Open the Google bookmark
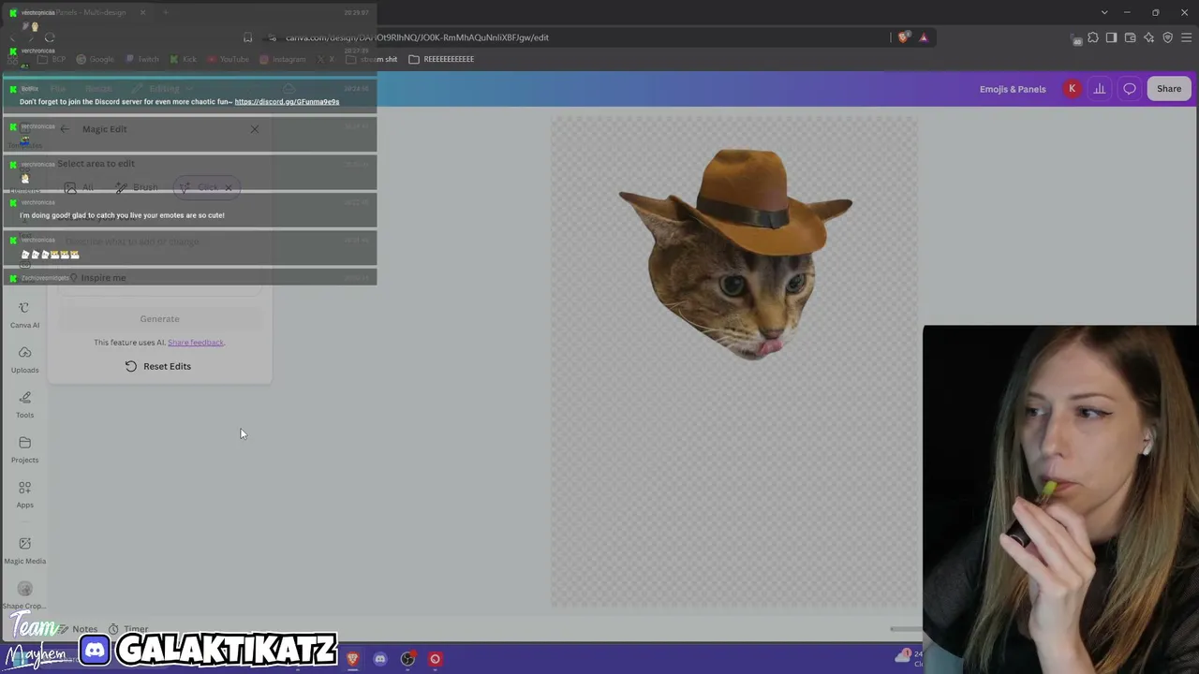 click(95, 59)
